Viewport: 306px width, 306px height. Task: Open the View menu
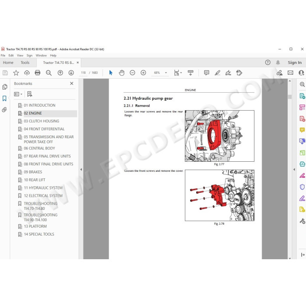coord(20,56)
